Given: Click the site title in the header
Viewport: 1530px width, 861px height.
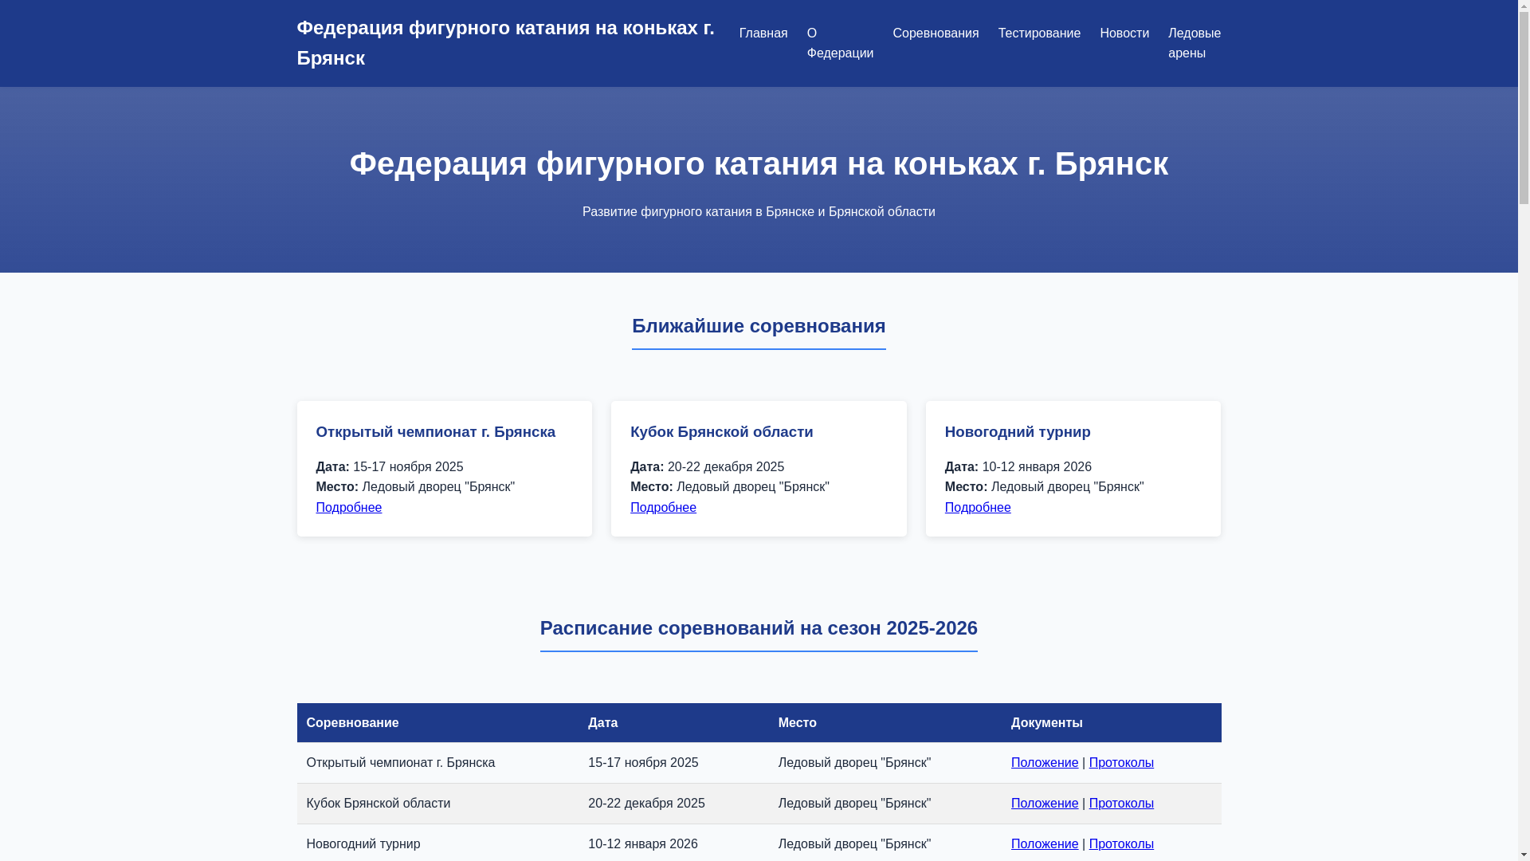Looking at the screenshot, I should pyautogui.click(x=505, y=43).
